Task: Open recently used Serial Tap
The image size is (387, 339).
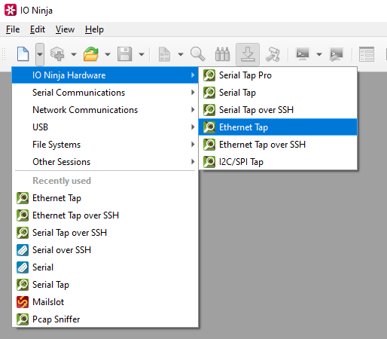Action: (105, 285)
